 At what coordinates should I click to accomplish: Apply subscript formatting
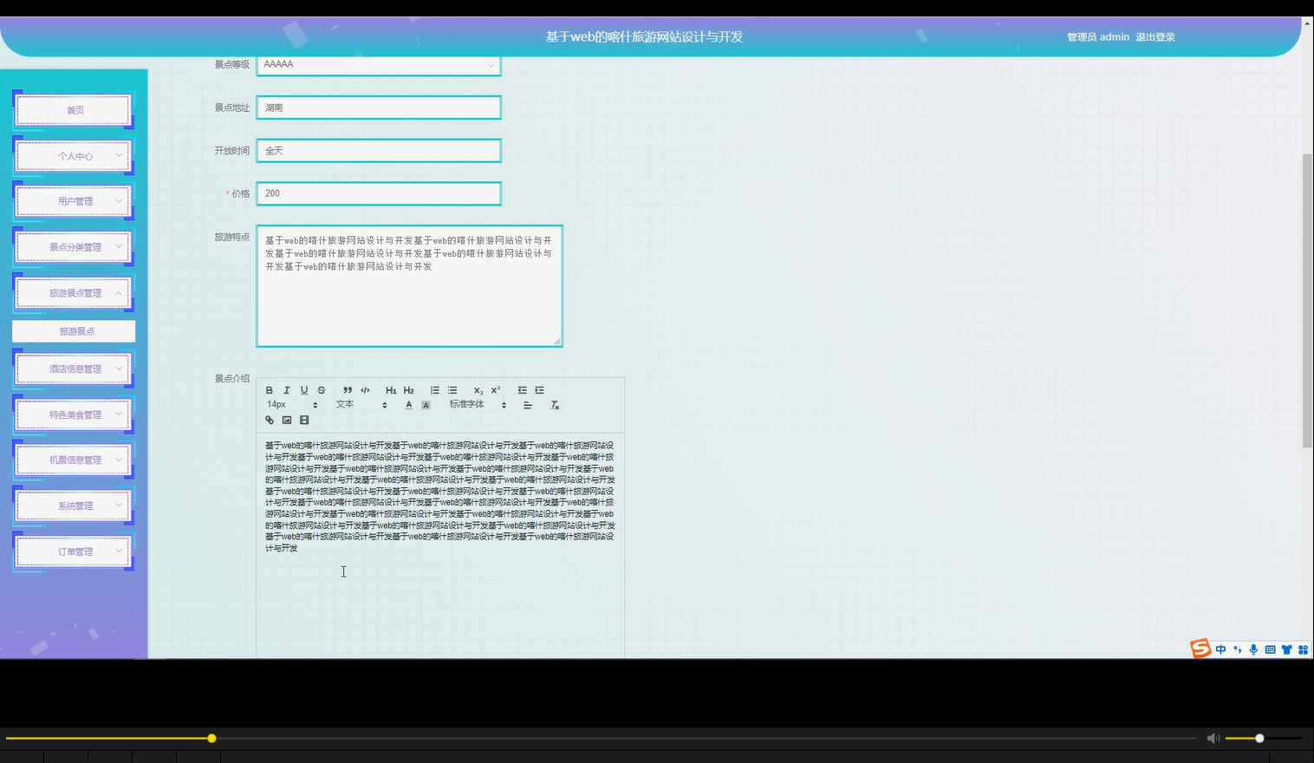(x=478, y=390)
